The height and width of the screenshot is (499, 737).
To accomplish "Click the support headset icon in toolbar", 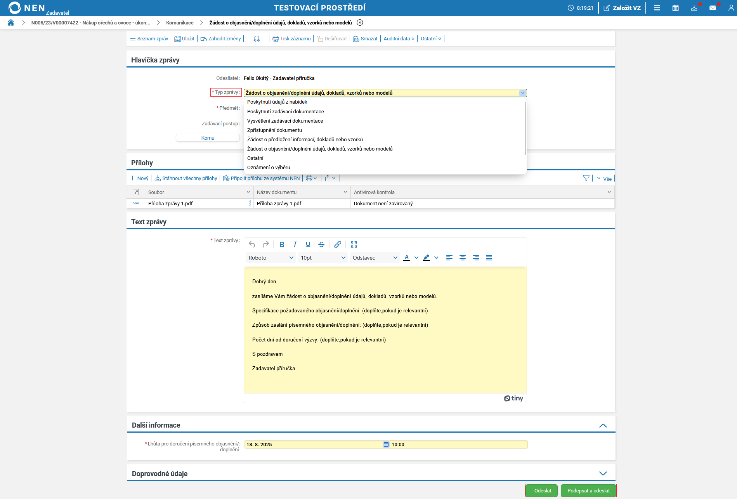I will coord(257,39).
